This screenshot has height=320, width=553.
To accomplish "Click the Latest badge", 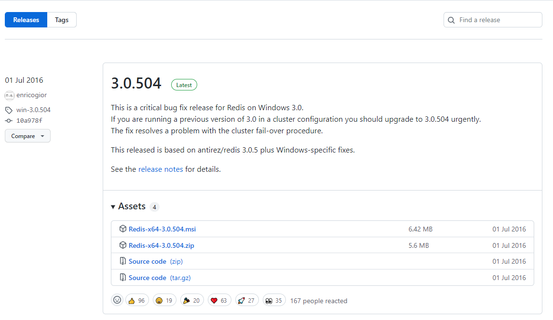I will 184,85.
